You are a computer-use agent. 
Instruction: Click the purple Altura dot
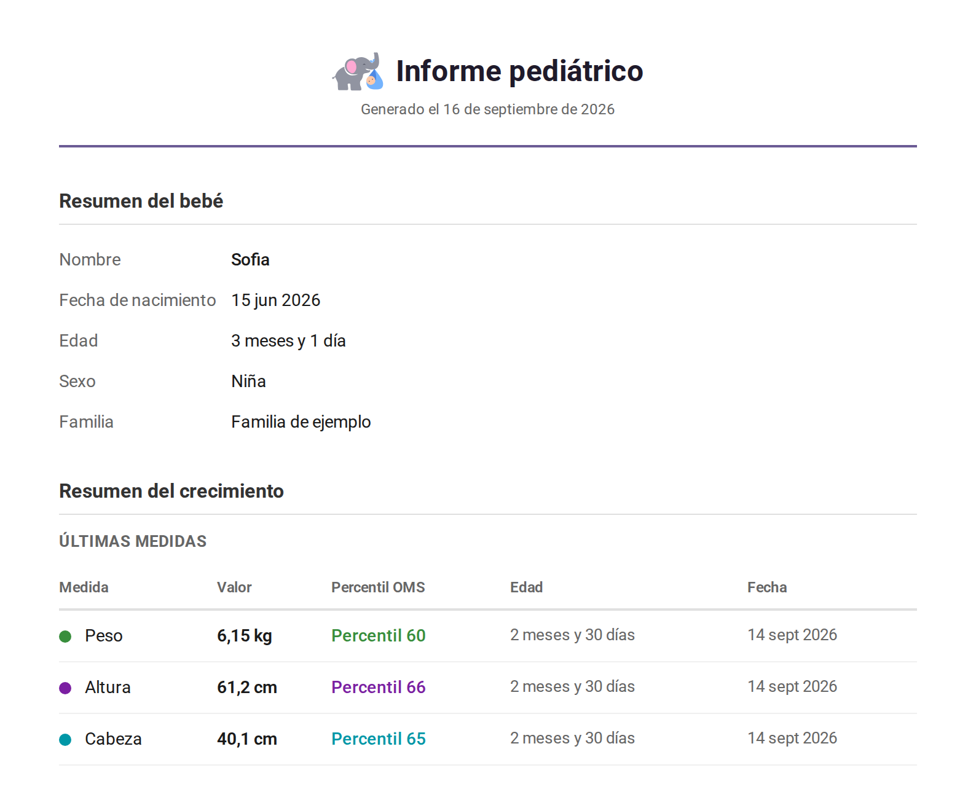click(65, 688)
